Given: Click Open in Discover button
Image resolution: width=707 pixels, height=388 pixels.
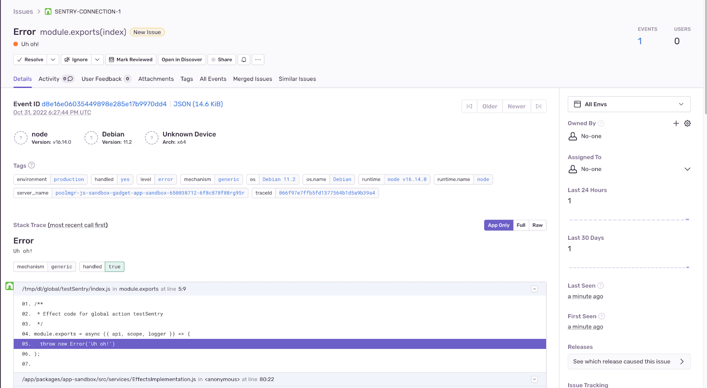Looking at the screenshot, I should pos(182,60).
